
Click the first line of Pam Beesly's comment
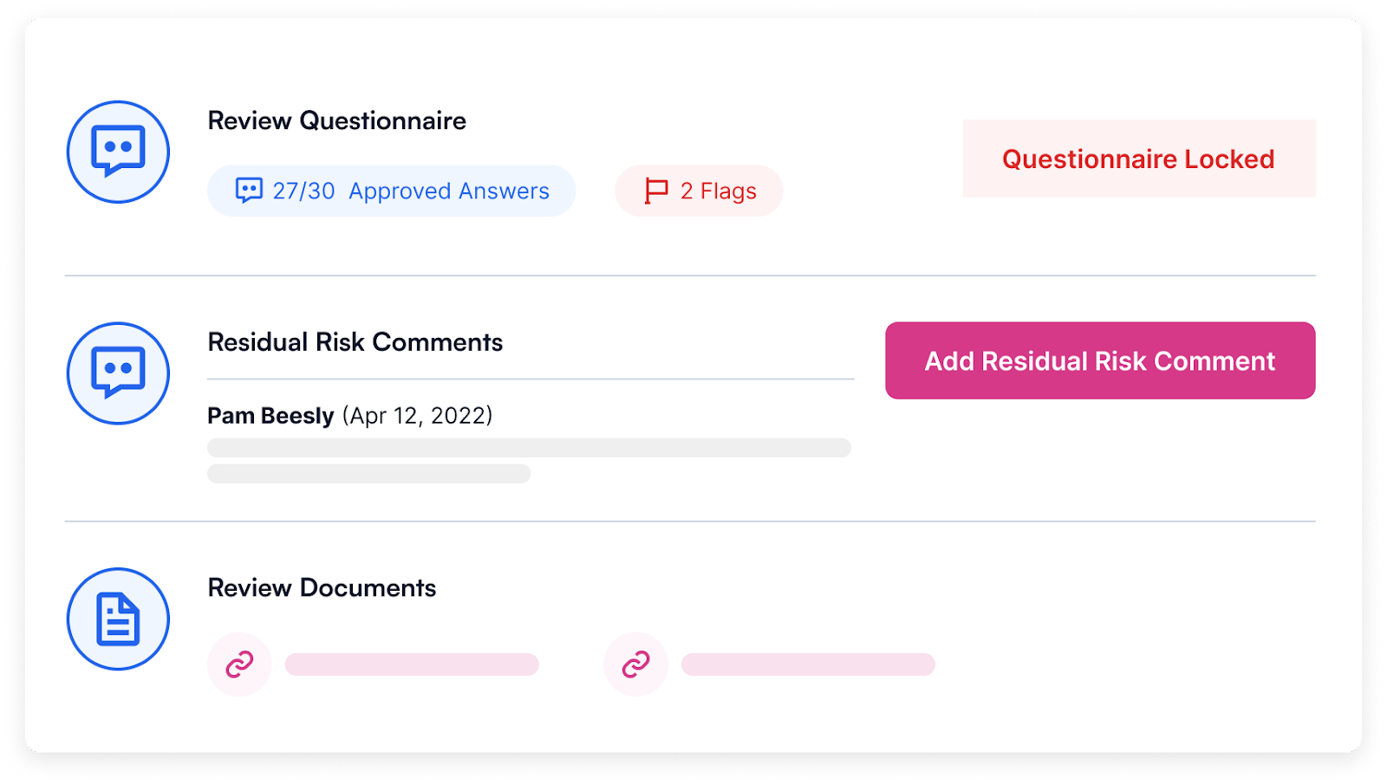click(529, 448)
